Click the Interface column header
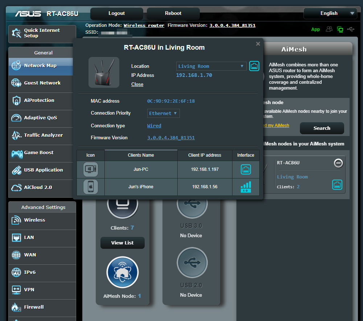Viewport: 363px width, 321px height. coord(246,155)
